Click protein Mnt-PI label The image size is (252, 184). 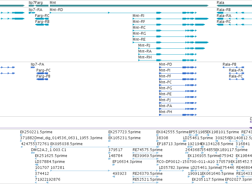[165, 70]
